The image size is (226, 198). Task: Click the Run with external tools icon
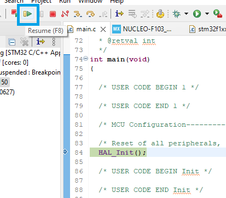(217, 14)
